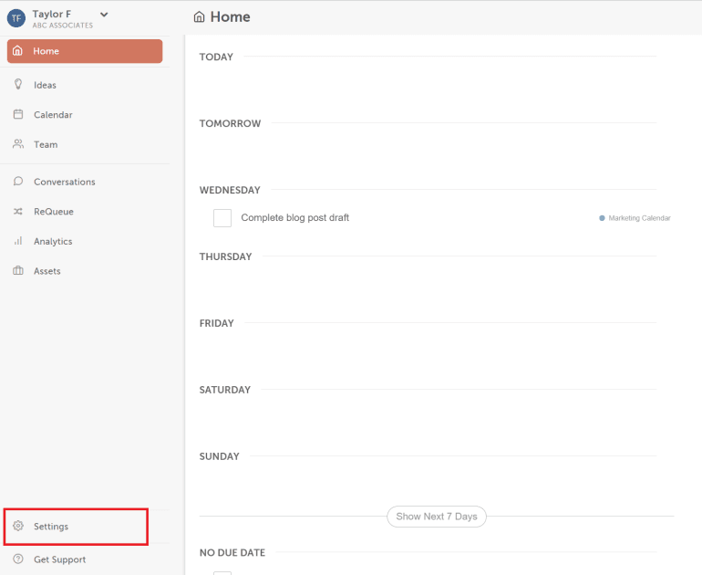Tick the checkbox under No Due Date
Viewport: 702px width, 575px height.
pos(222,573)
